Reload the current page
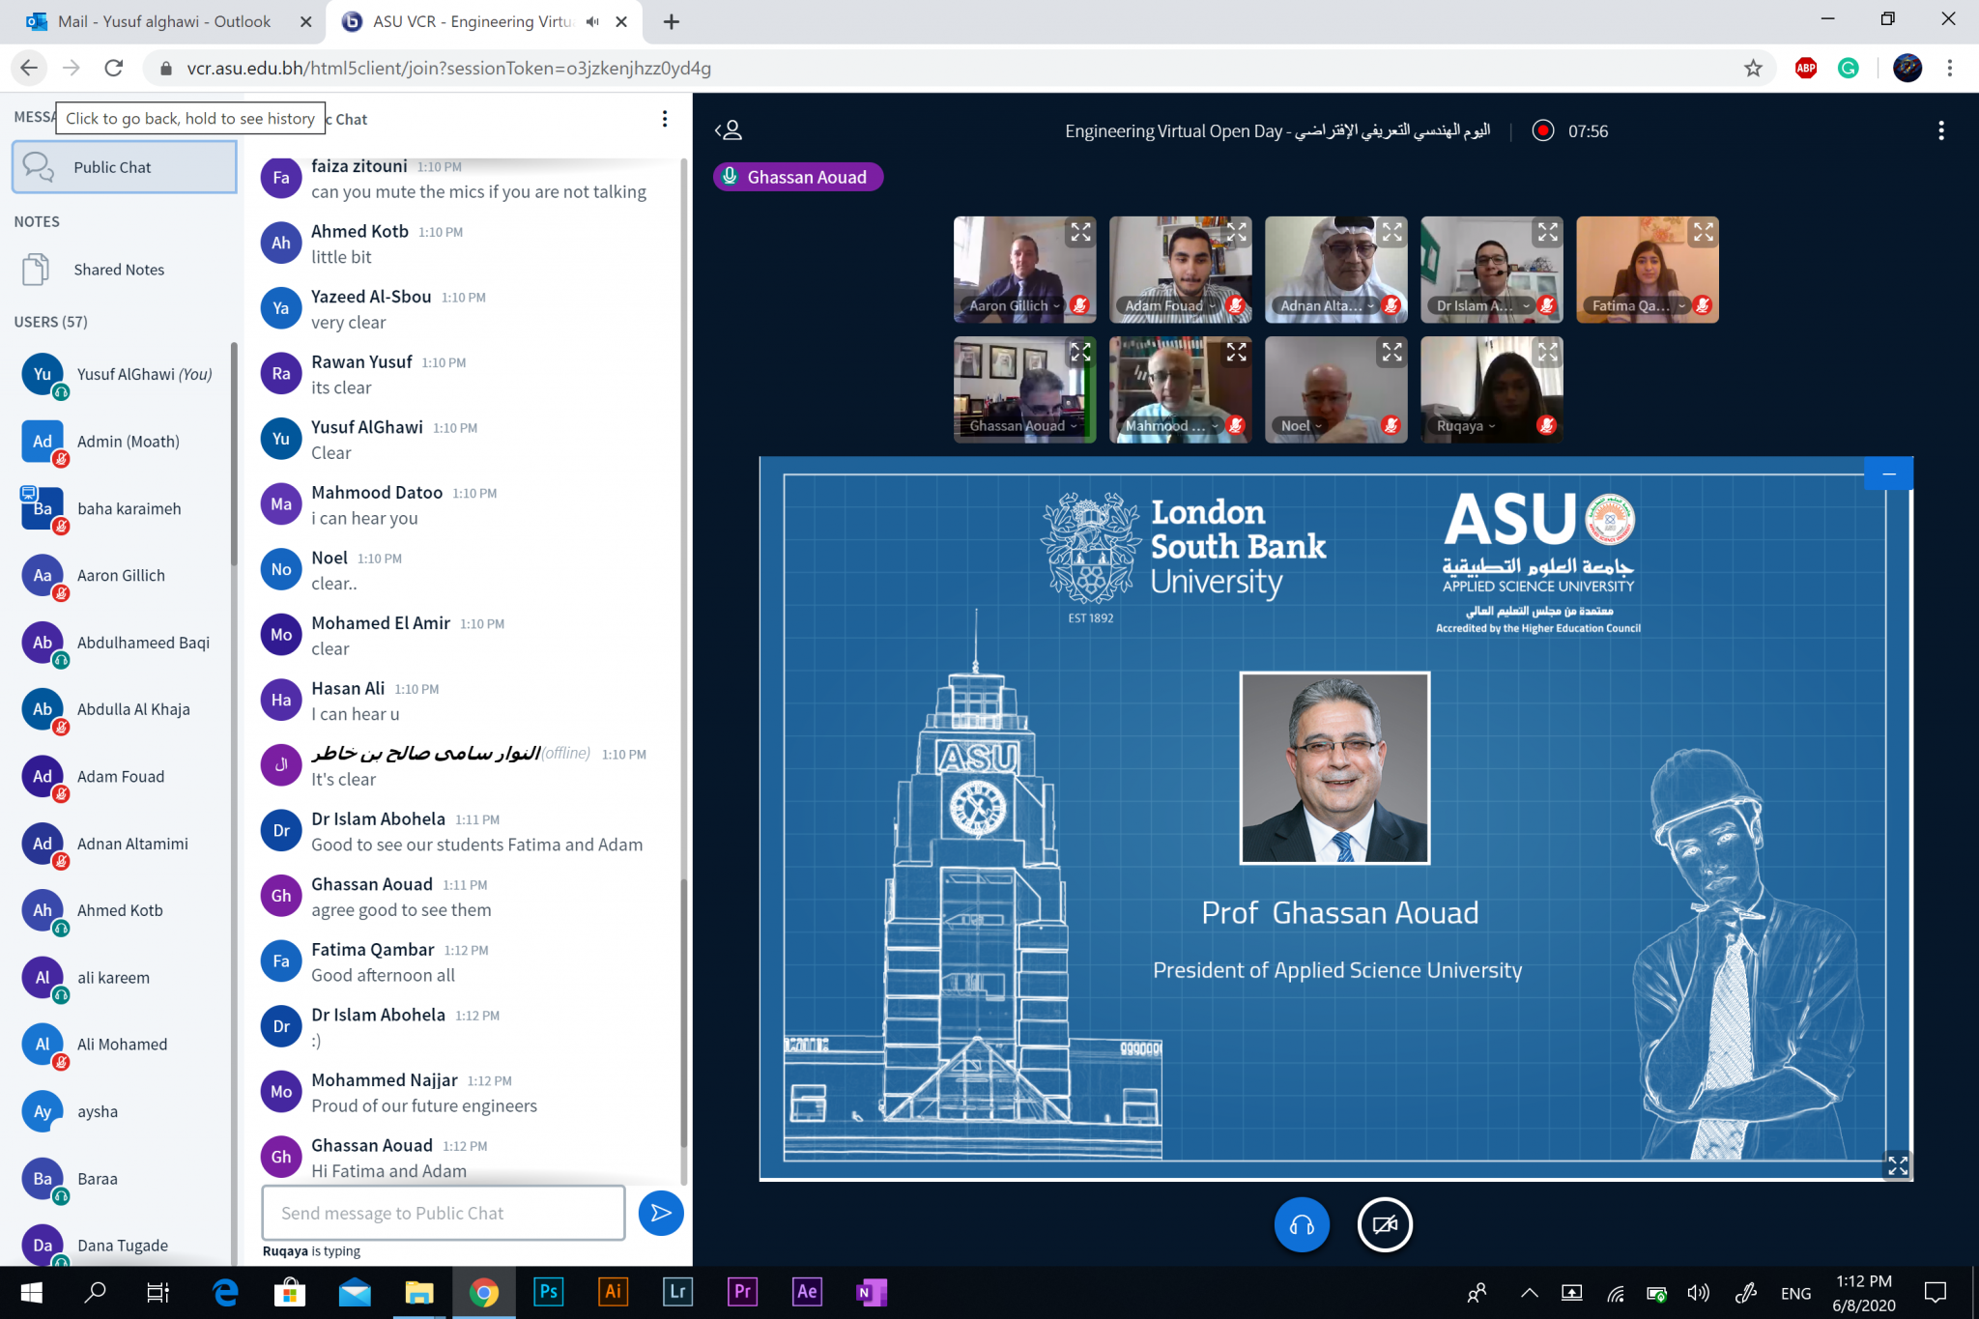 click(114, 68)
